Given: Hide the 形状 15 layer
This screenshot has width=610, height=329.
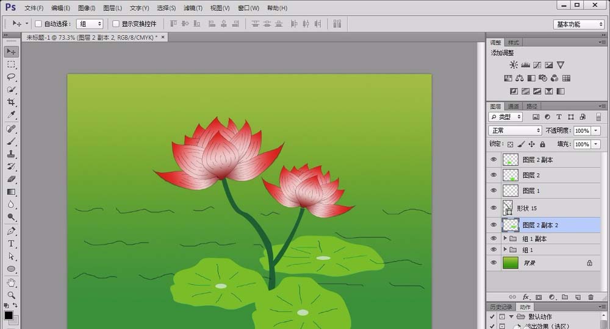Looking at the screenshot, I should [493, 208].
